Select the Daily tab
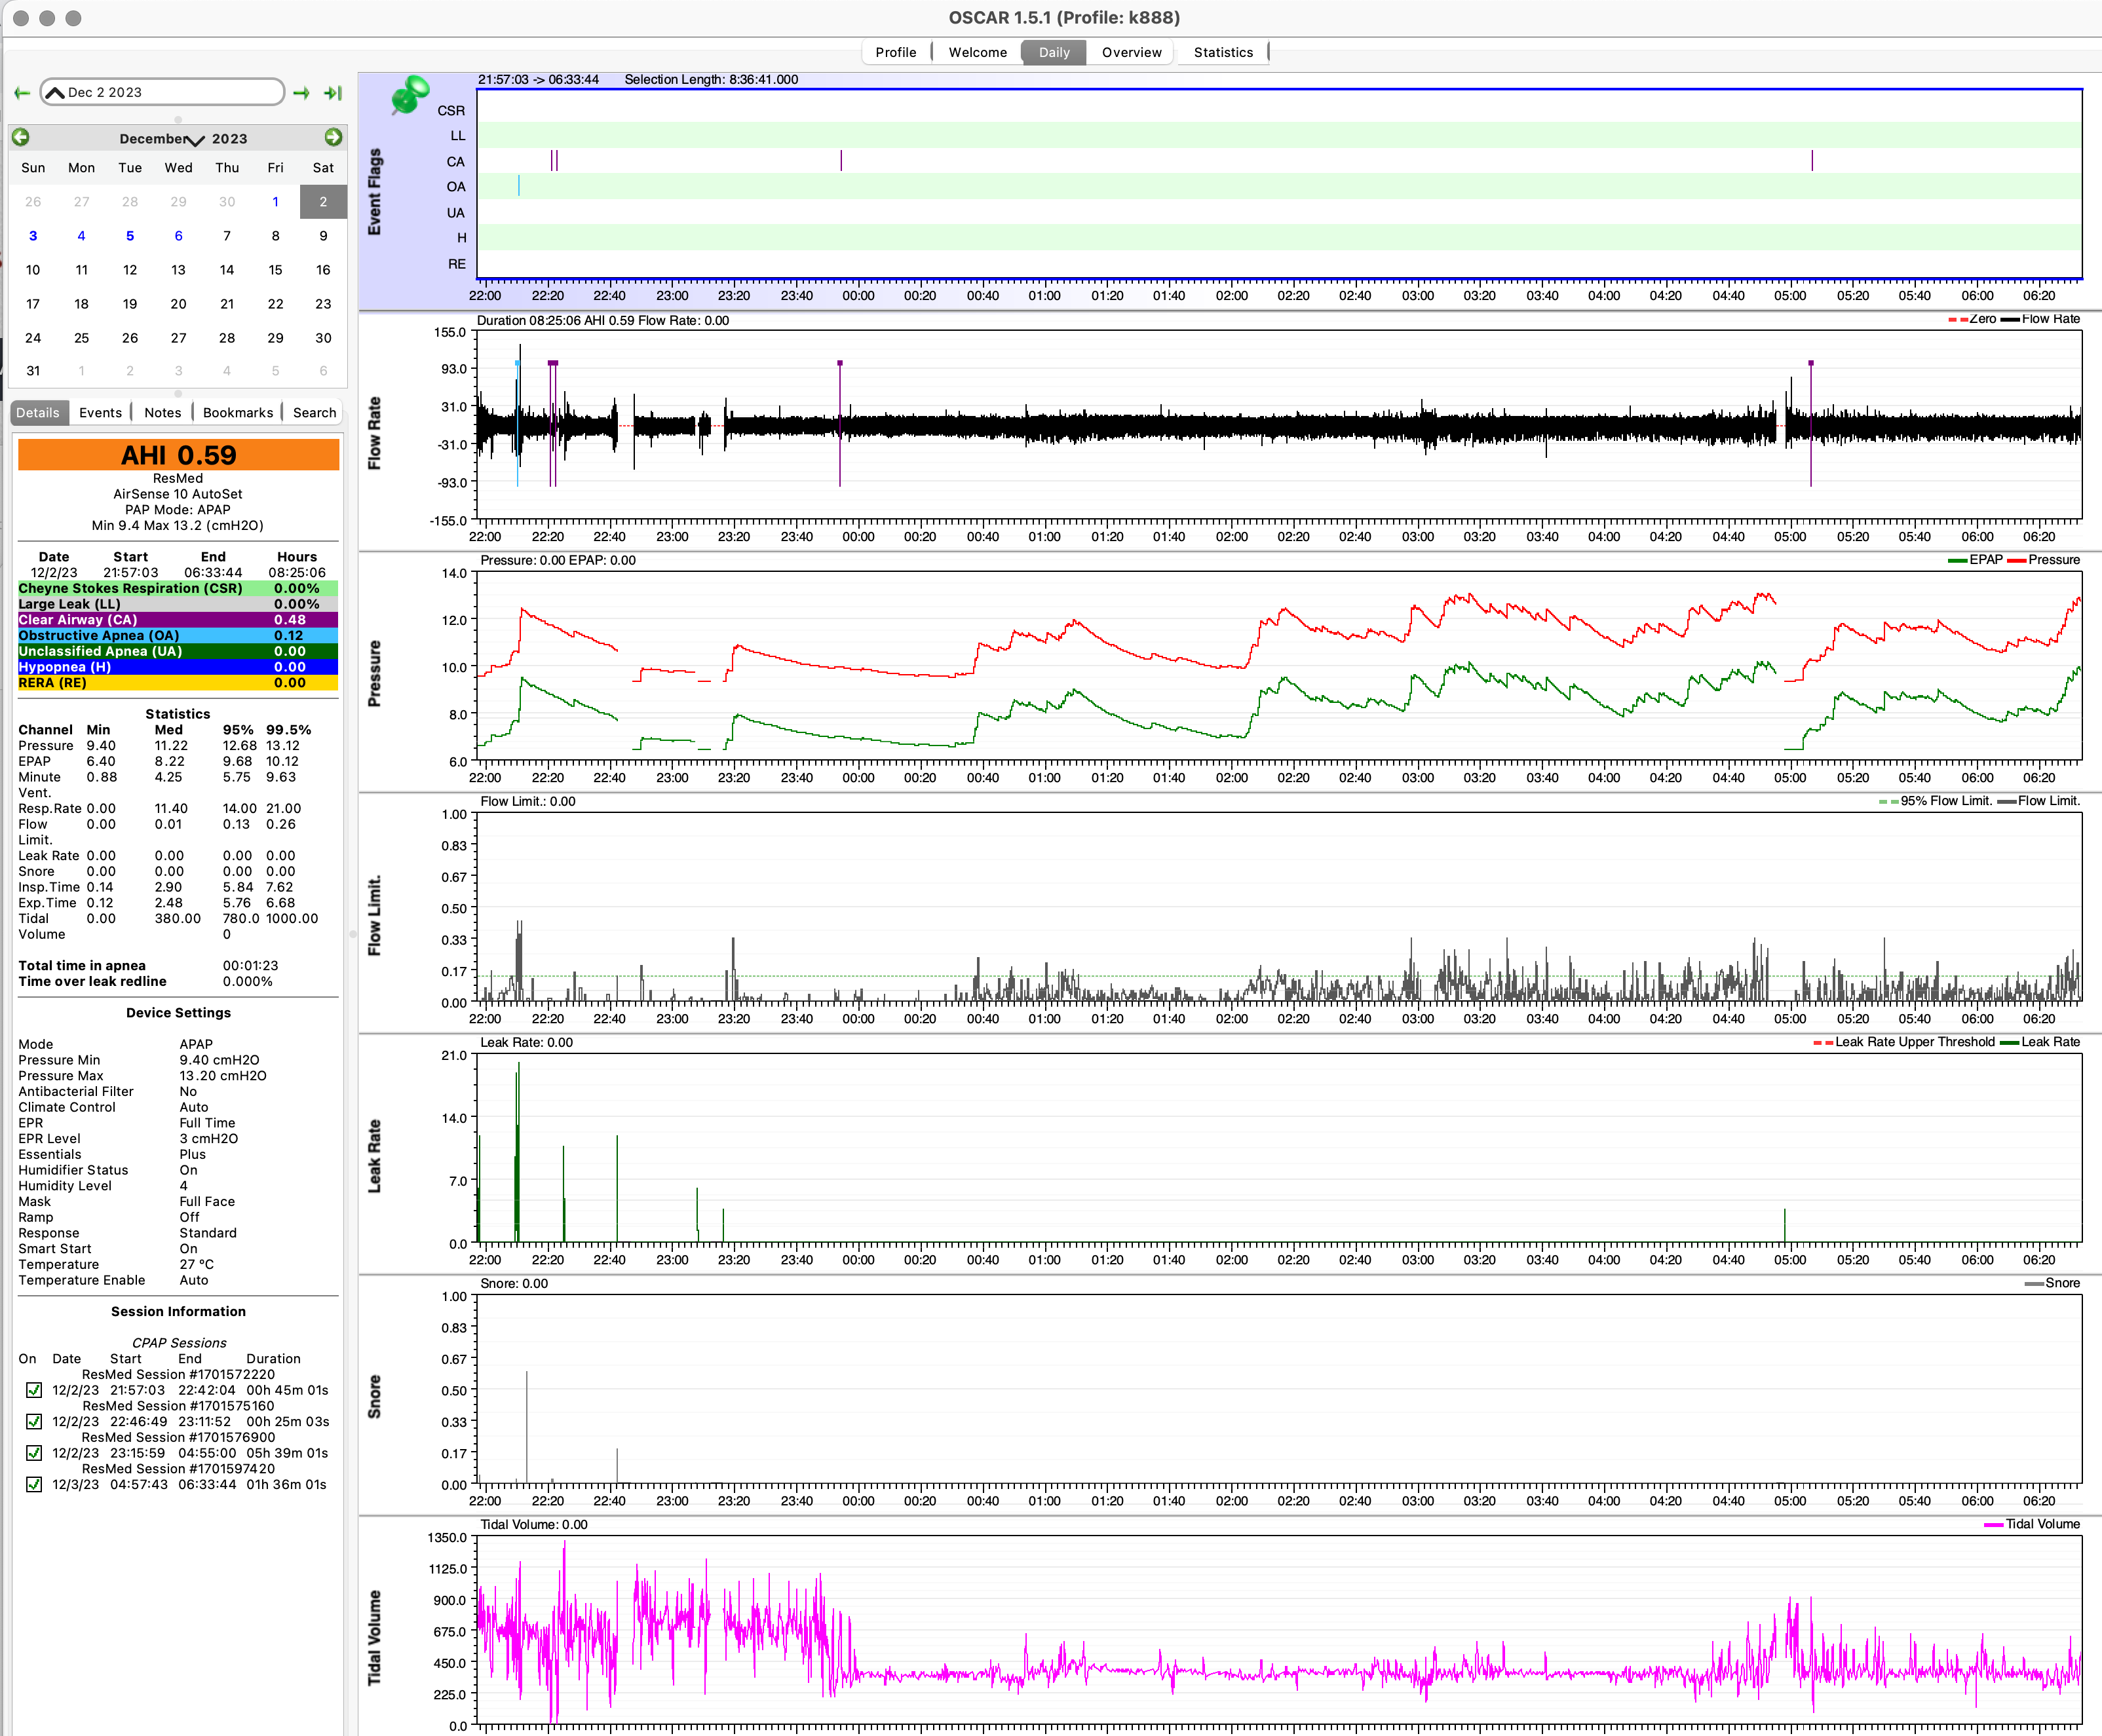The height and width of the screenshot is (1736, 2102). pos(1053,52)
